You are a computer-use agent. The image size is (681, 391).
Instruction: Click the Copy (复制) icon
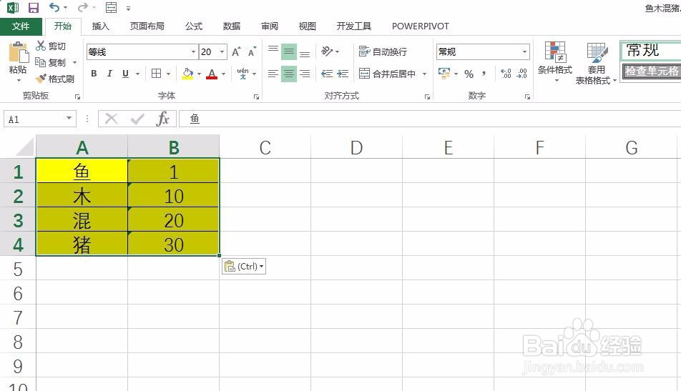tap(40, 62)
